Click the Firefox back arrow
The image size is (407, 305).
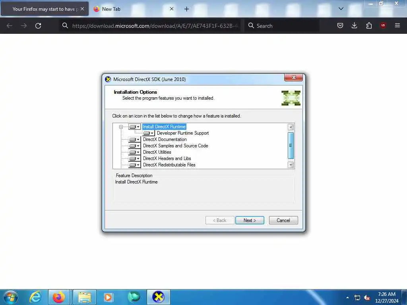click(x=10, y=26)
